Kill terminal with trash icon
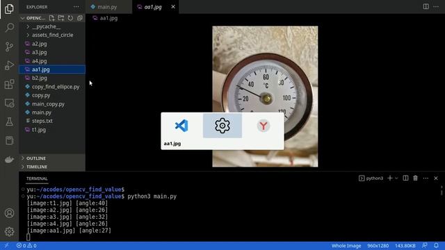The image size is (445, 250). point(416,178)
